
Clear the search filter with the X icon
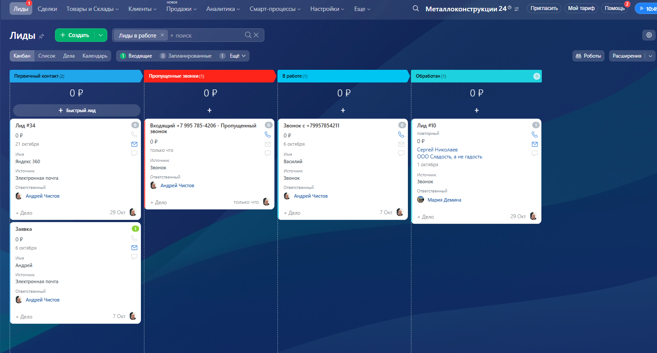pos(256,35)
